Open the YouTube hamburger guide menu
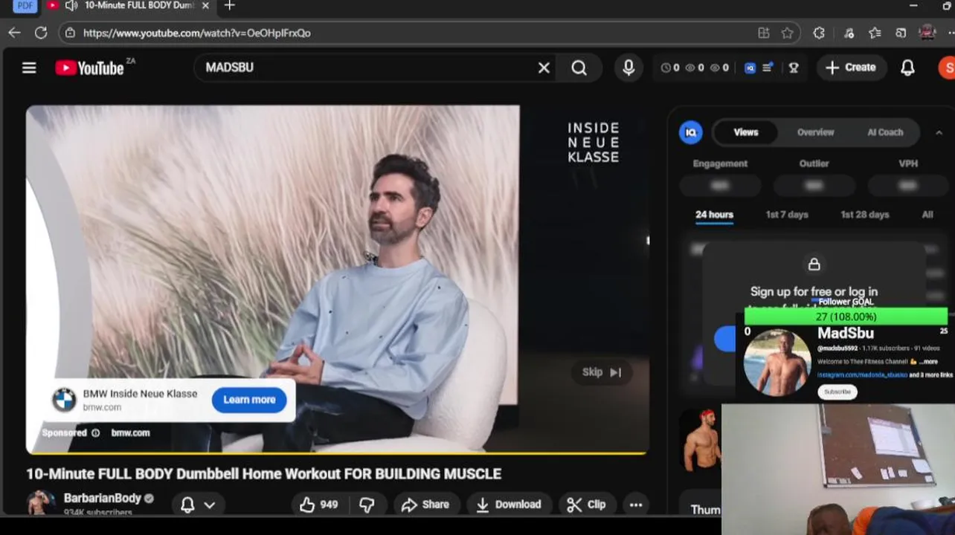This screenshot has width=955, height=535. (x=29, y=68)
